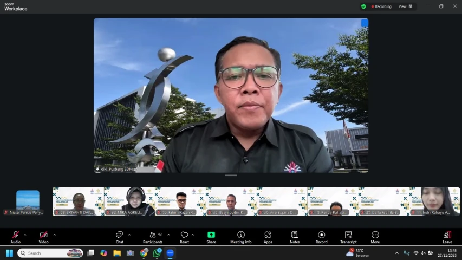The width and height of the screenshot is (462, 260).
Task: Click the green encryption shield icon
Action: pos(363,6)
